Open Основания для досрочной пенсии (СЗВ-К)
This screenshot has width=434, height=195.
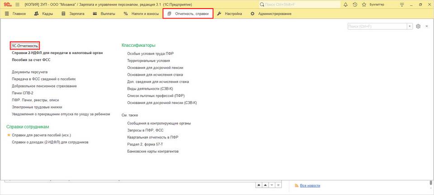pos(162,103)
